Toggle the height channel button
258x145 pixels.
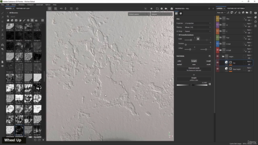194,61
